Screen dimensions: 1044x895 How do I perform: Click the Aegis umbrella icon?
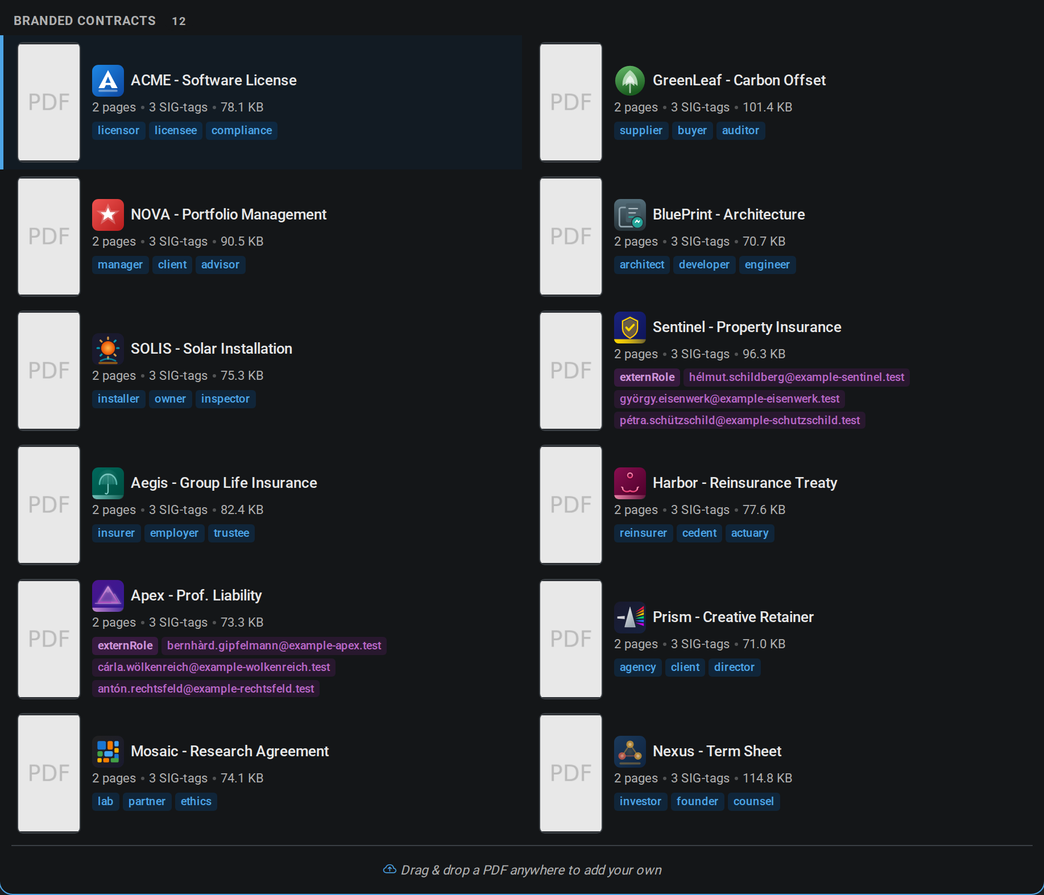[107, 483]
